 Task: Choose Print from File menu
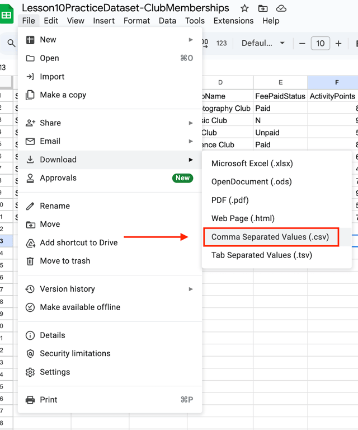(110, 400)
